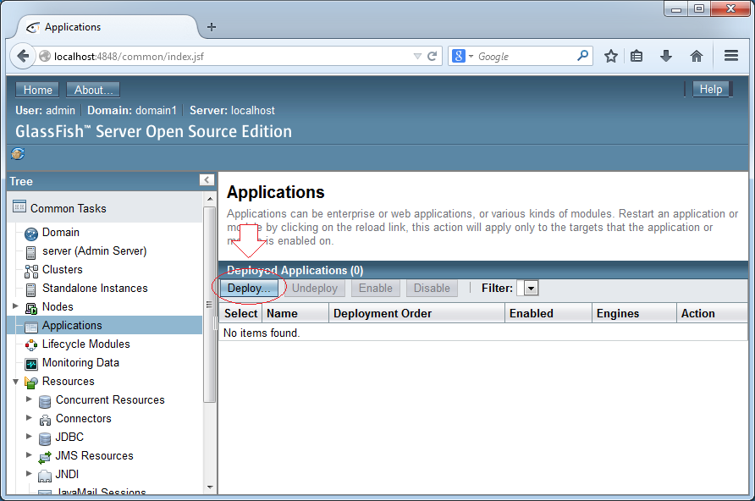Collapse the Tree panel
This screenshot has height=501, width=755.
(207, 180)
